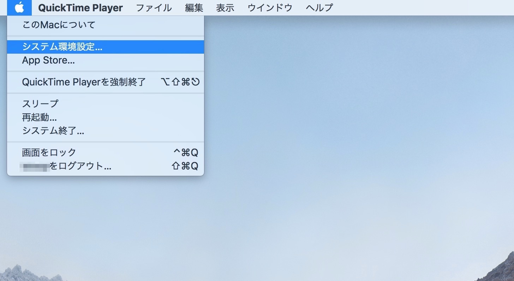The width and height of the screenshot is (514, 281).
Task: Click the Apple logo menu icon
Action: click(19, 7)
